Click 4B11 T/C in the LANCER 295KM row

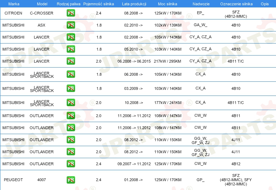click(236, 61)
